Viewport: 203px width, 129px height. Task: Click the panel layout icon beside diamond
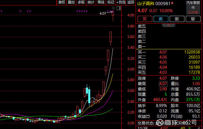point(118,8)
